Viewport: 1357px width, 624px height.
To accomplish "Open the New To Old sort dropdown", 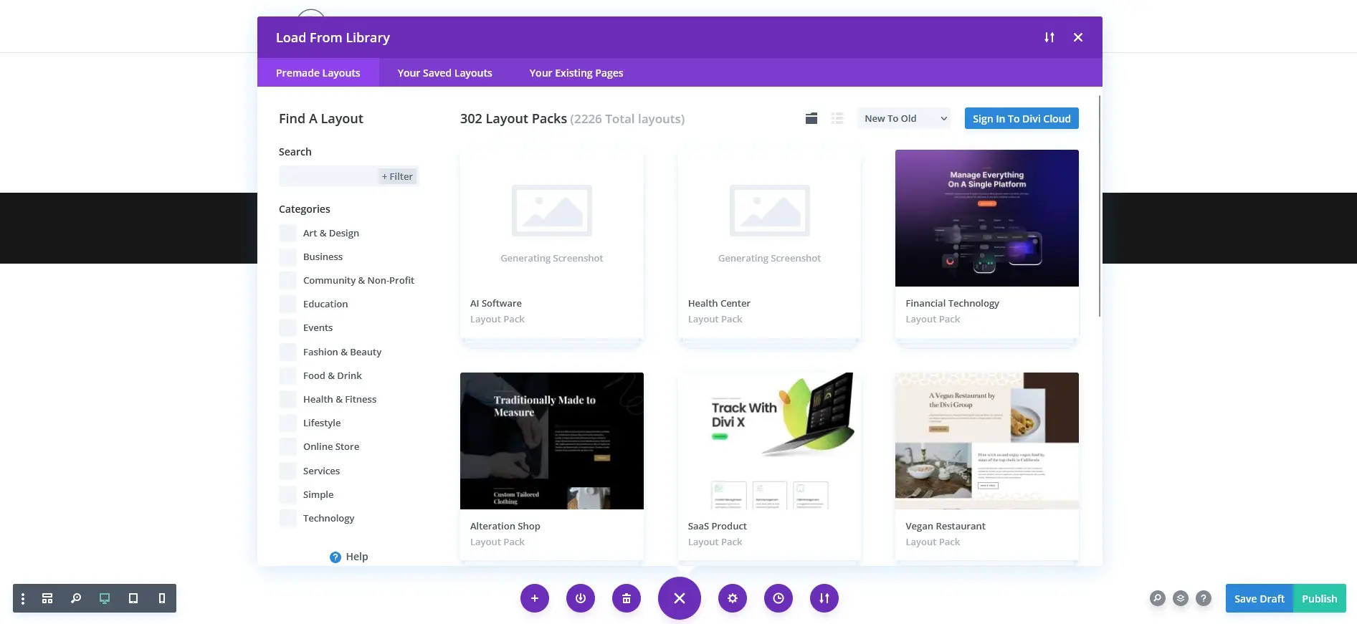I will [904, 119].
